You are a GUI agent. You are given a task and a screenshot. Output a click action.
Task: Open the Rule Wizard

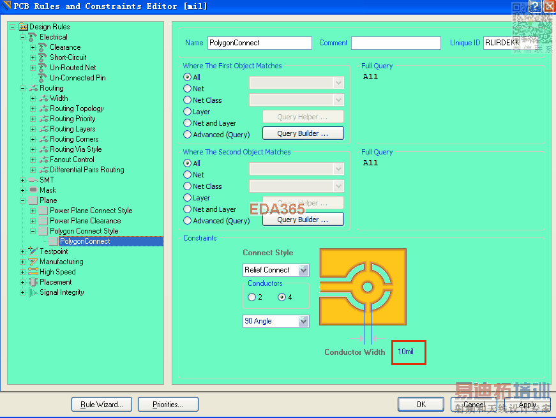pos(101,405)
